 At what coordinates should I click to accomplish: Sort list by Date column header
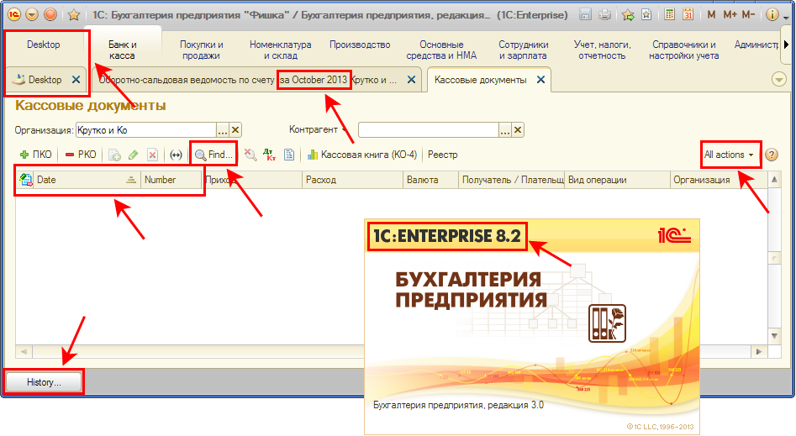pos(76,180)
